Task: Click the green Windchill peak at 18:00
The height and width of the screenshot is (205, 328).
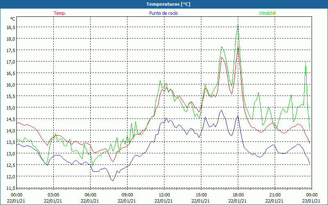Action: click(x=238, y=26)
